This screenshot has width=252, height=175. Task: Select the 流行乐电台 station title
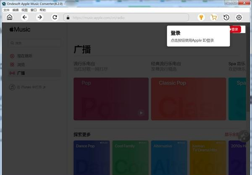coord(84,64)
